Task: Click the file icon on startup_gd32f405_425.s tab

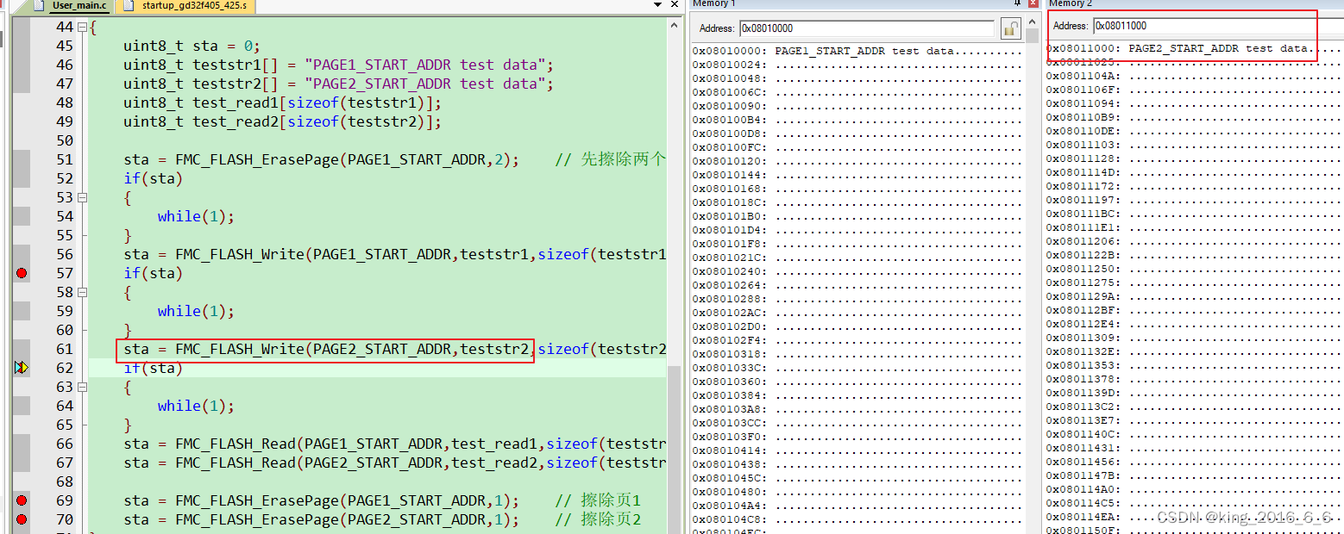Action: click(x=129, y=7)
